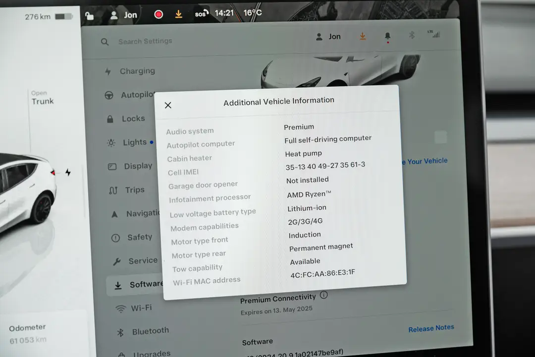
Task: Click the LTE signal strength icon
Action: pyautogui.click(x=433, y=34)
